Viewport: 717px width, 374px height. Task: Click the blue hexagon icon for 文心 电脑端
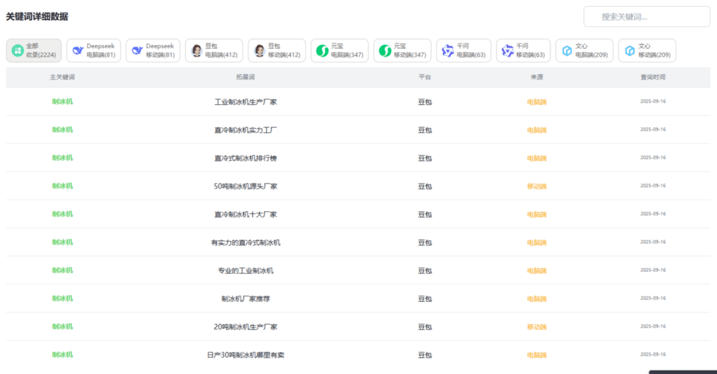566,50
